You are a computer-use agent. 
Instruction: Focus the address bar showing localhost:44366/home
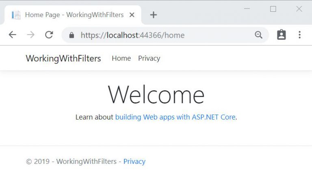coord(162,35)
